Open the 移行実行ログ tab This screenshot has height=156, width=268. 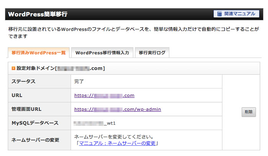(152, 53)
